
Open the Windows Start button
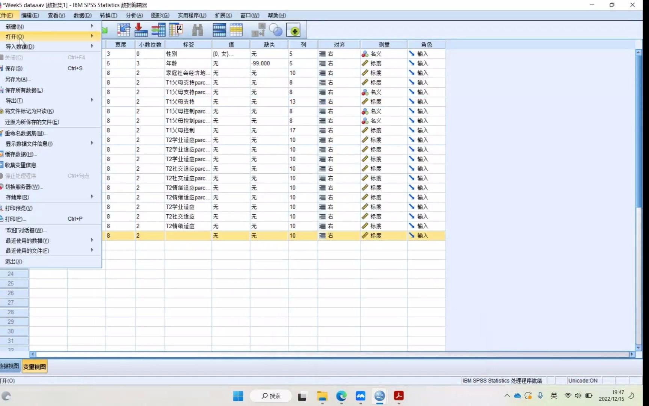pyautogui.click(x=238, y=396)
